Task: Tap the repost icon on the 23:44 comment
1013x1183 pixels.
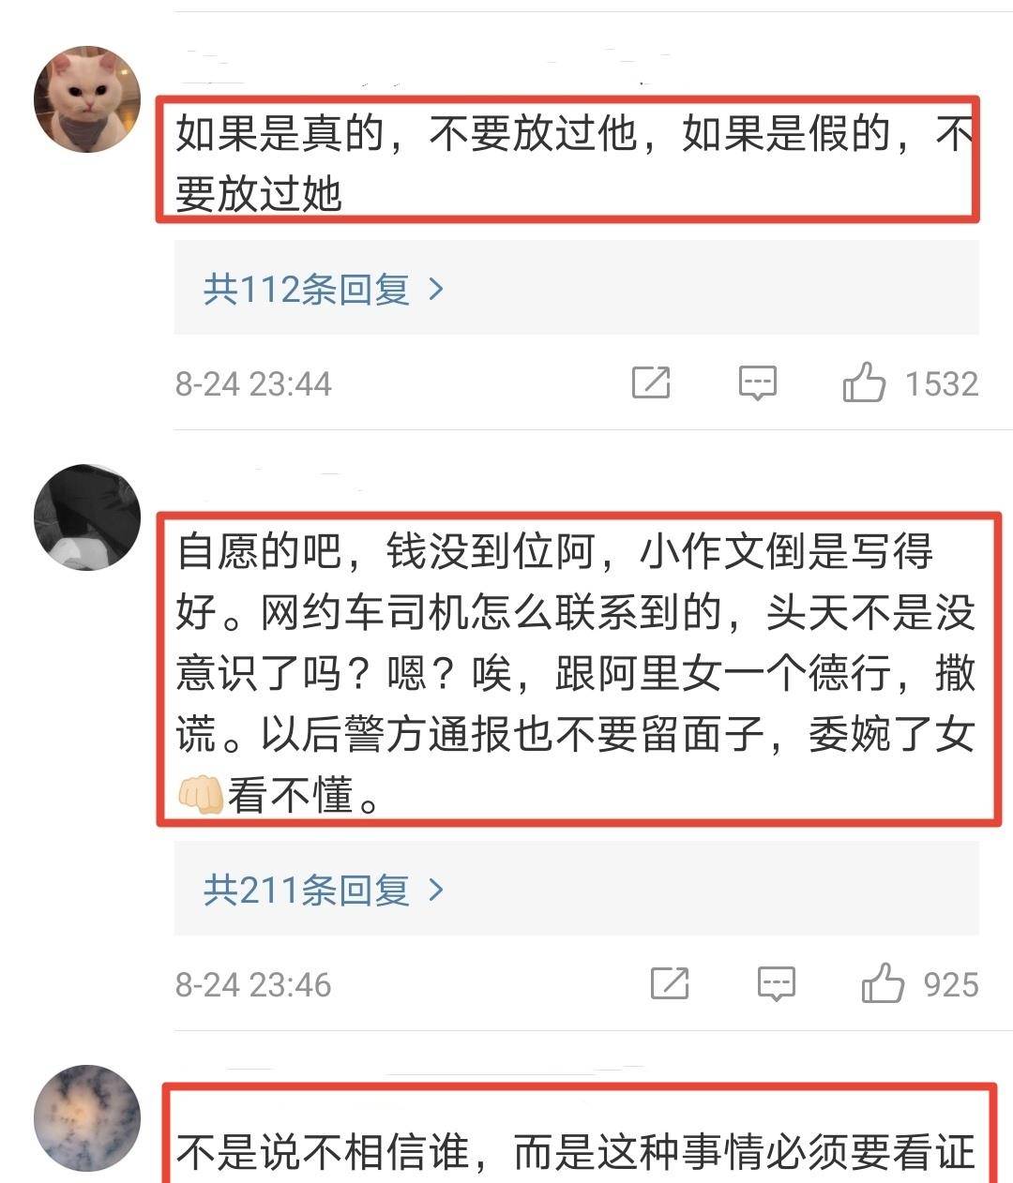Action: [651, 382]
